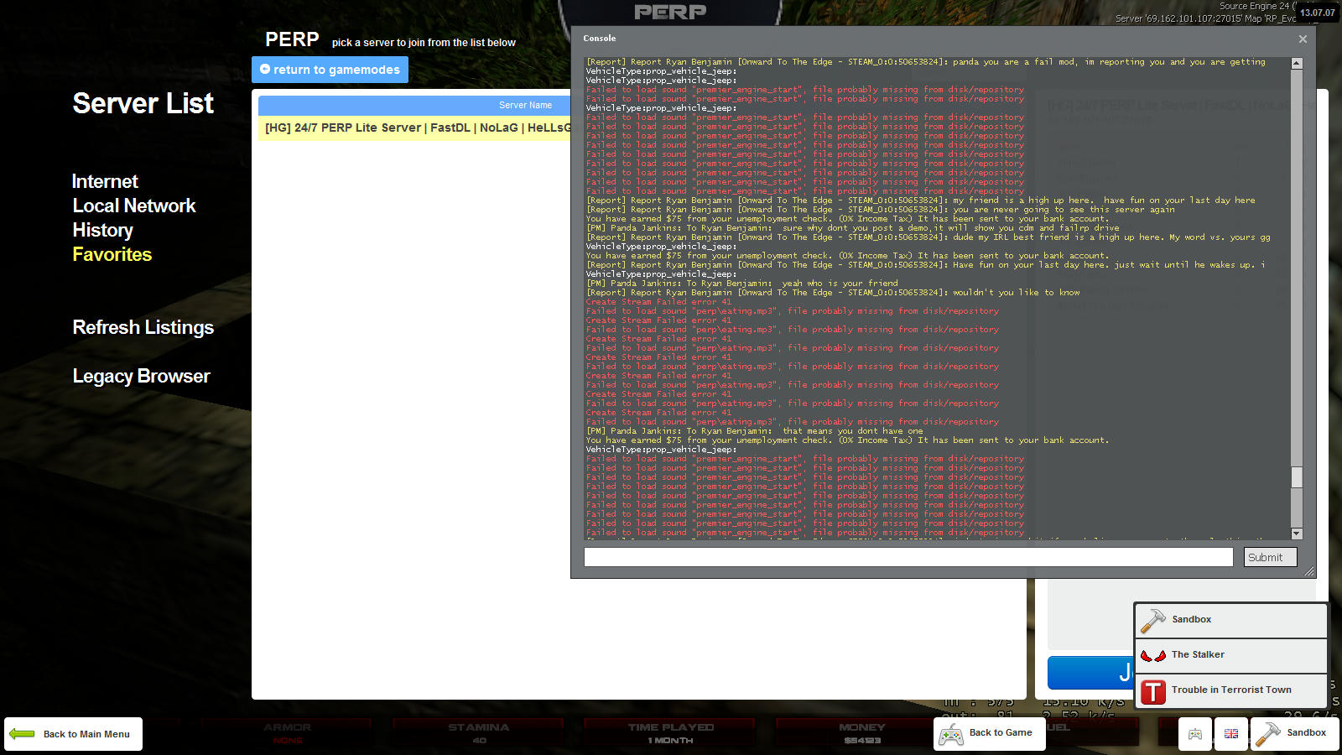The image size is (1342, 755).
Task: Open the Sandbox gamemode selector at bottom
Action: tap(1295, 734)
